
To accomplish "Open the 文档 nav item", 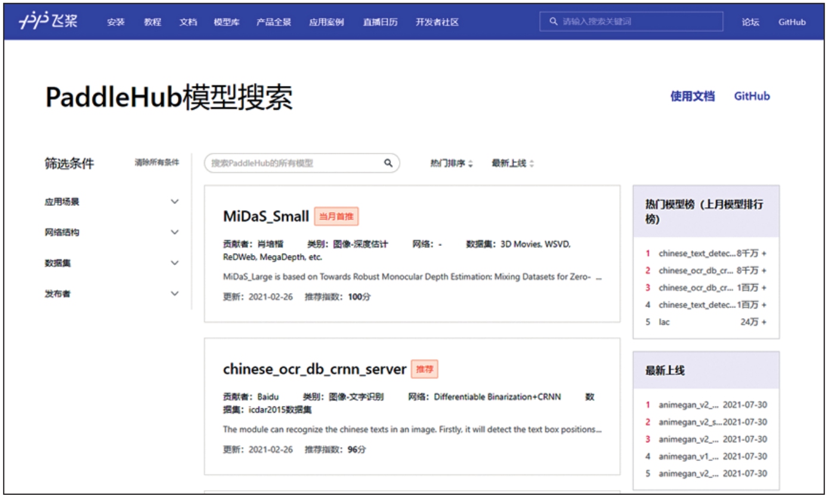I will (x=188, y=22).
